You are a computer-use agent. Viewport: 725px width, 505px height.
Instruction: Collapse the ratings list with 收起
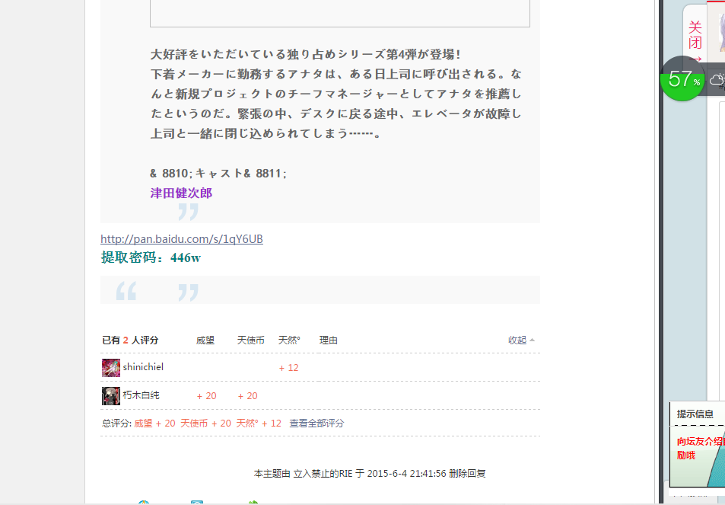[520, 340]
